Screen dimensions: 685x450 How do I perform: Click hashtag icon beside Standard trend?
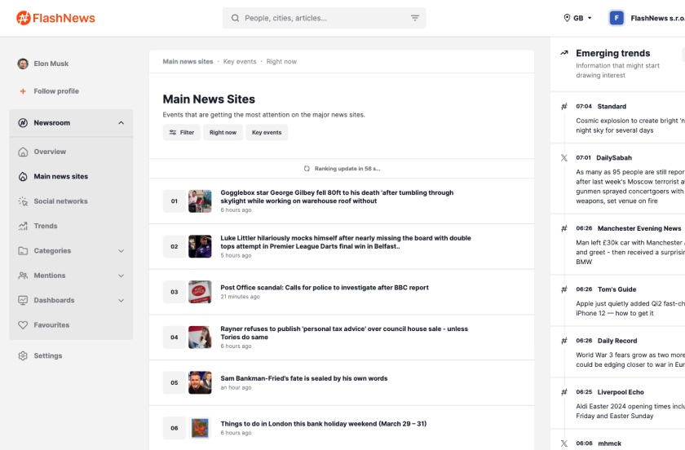pyautogui.click(x=564, y=106)
